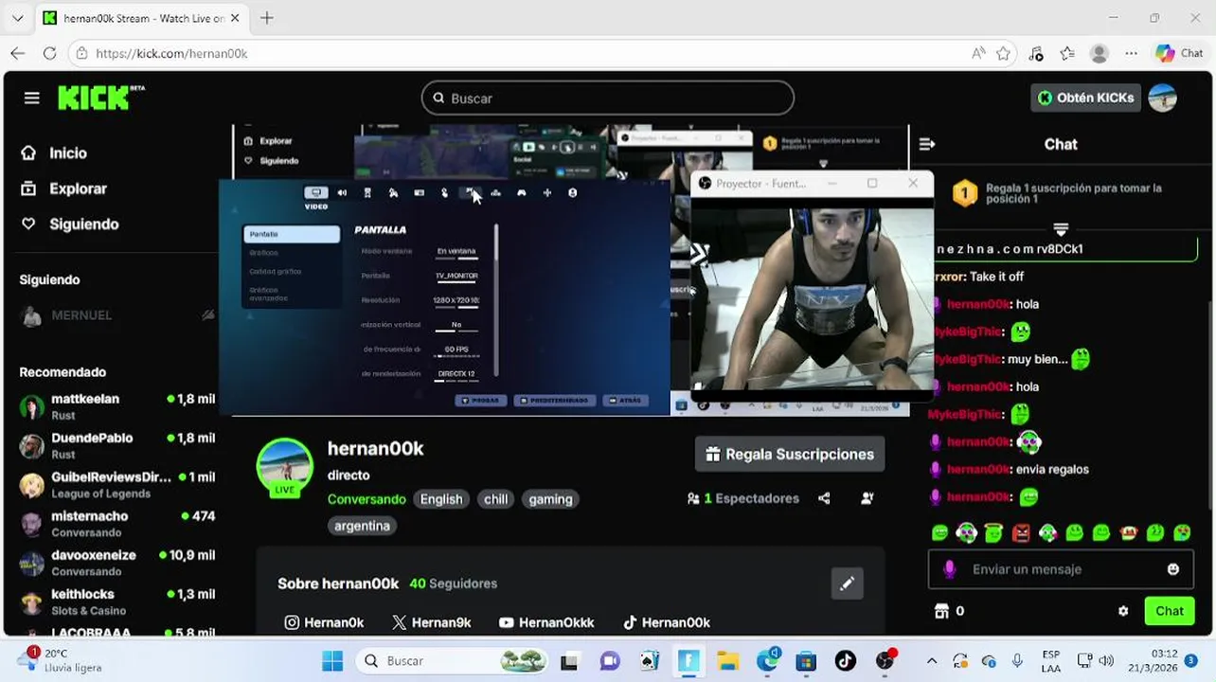
Task: Expand the gift leaderboard chevron in chat
Action: pos(1061,229)
